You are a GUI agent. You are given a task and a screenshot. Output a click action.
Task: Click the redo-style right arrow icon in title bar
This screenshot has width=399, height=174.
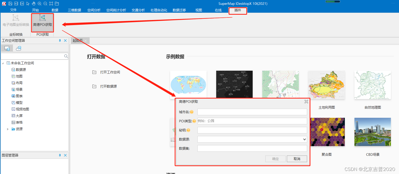(22, 4)
